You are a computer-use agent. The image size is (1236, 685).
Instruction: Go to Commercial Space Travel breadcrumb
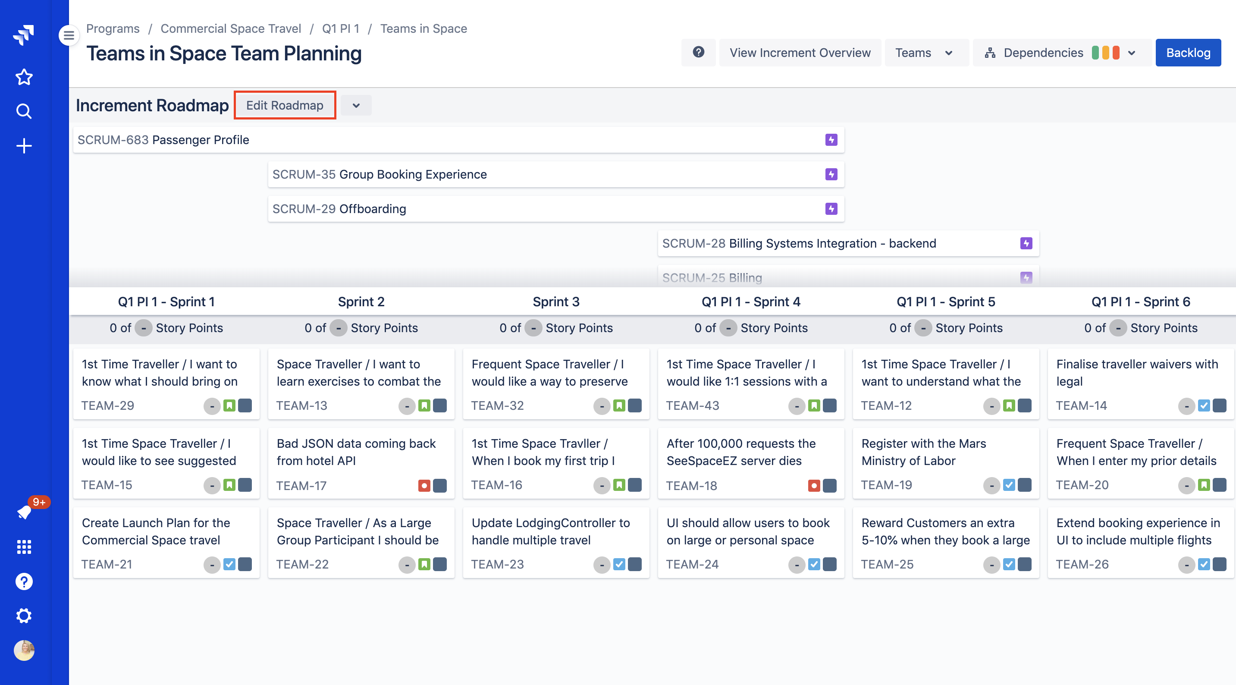231,28
